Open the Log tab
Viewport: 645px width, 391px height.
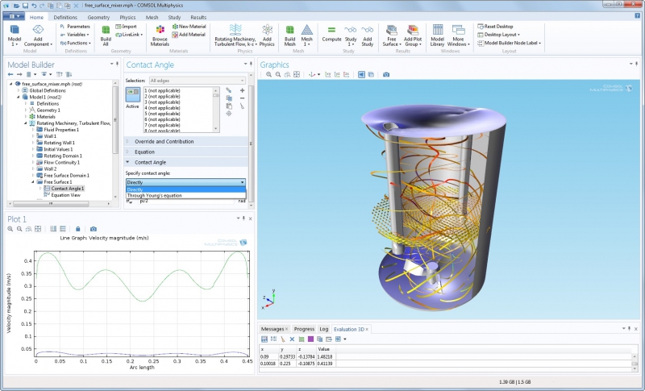pyautogui.click(x=324, y=329)
